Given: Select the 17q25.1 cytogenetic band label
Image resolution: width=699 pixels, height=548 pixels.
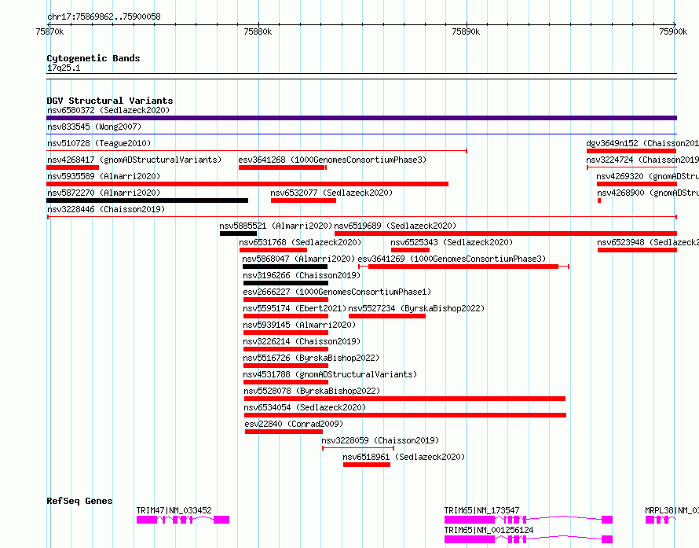Looking at the screenshot, I should 64,68.
